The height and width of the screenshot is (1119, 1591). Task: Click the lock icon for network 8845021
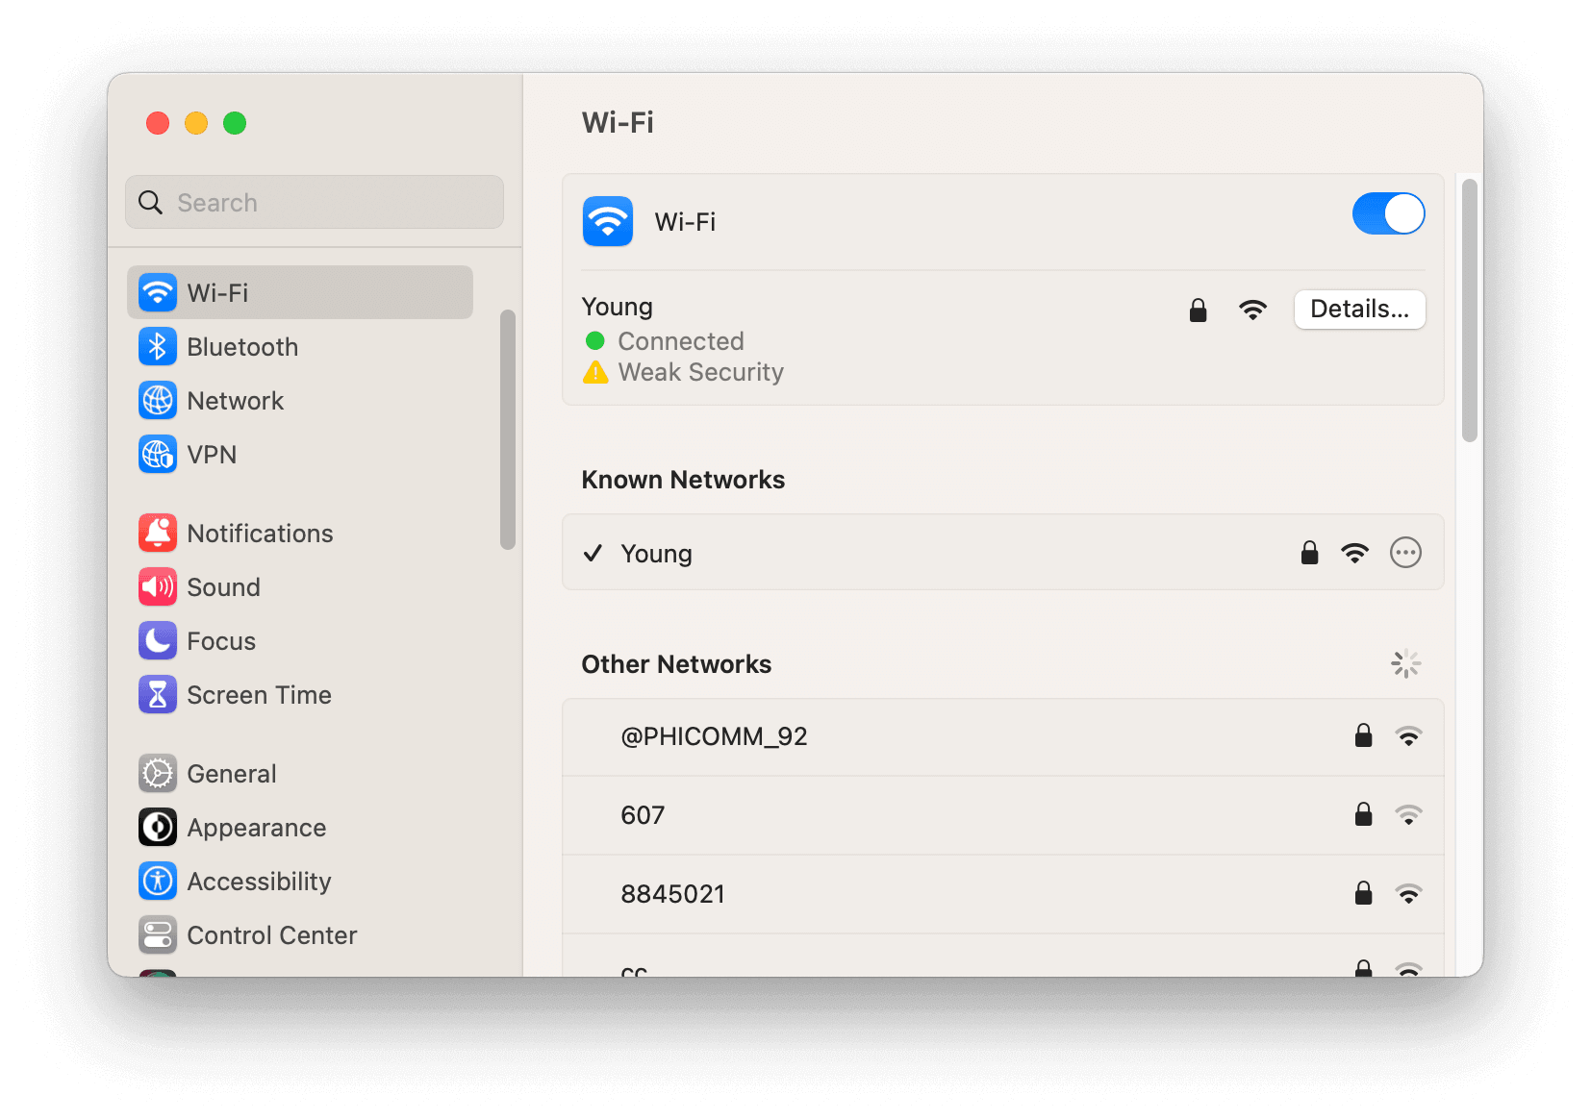1363,893
